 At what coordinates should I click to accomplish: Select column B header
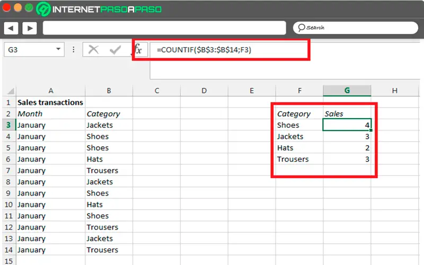[x=109, y=91]
